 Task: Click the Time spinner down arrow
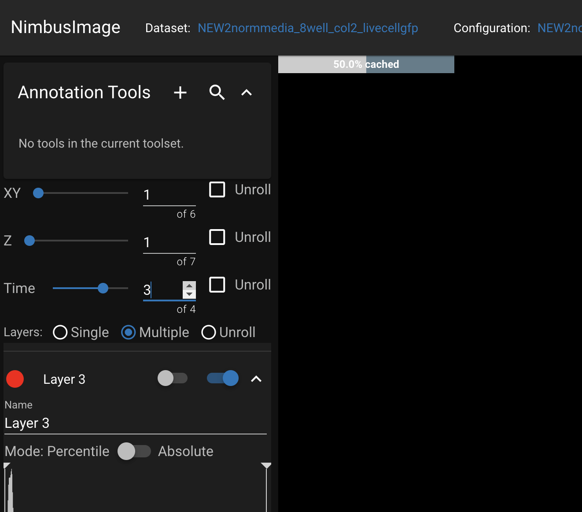(189, 294)
